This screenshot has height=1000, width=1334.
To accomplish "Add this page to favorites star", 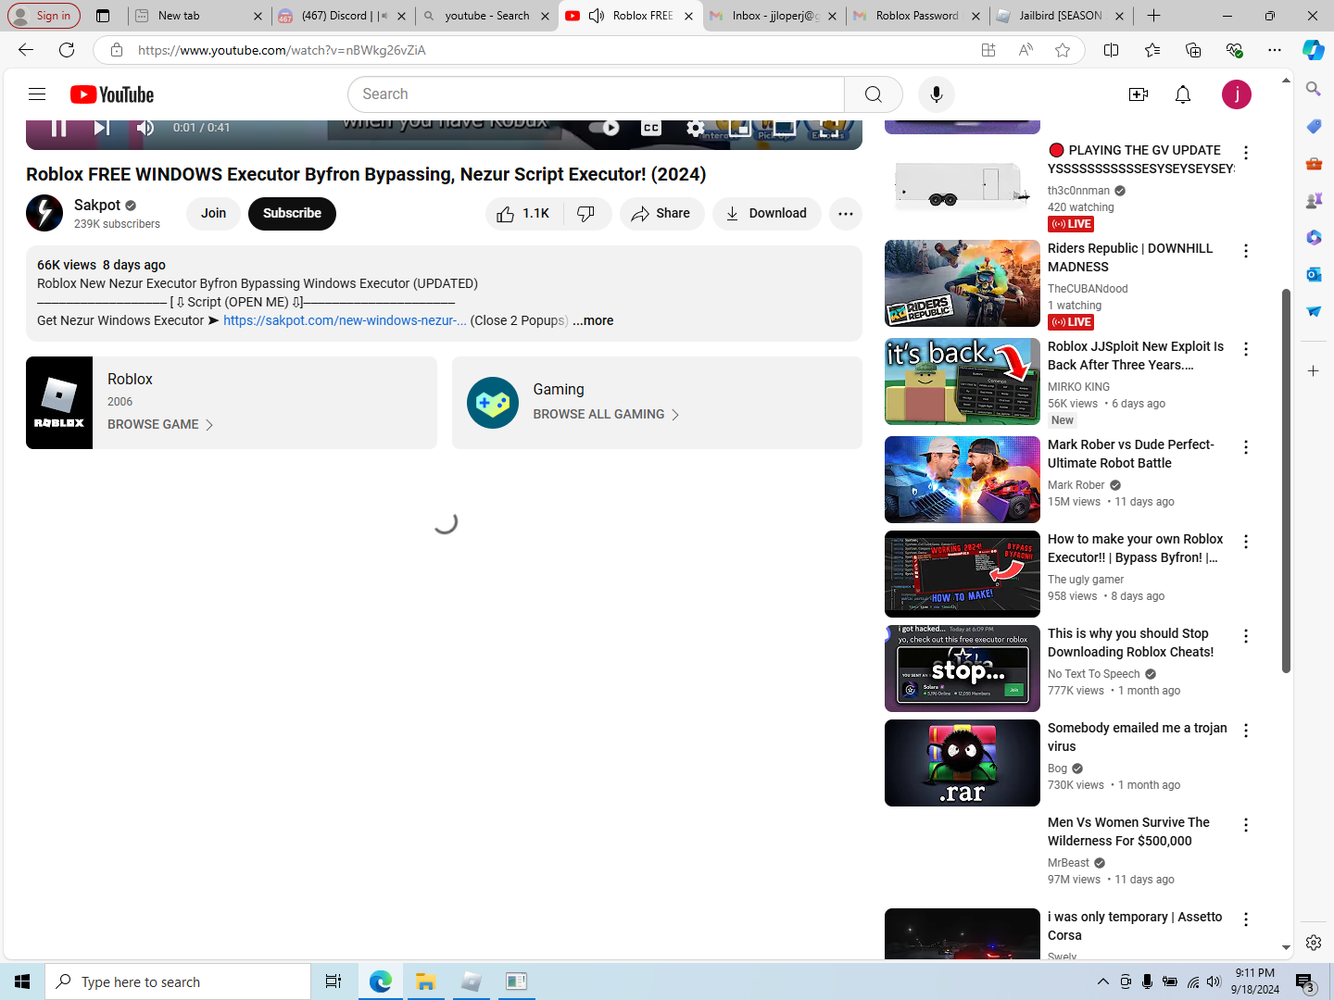I will coord(1063,50).
